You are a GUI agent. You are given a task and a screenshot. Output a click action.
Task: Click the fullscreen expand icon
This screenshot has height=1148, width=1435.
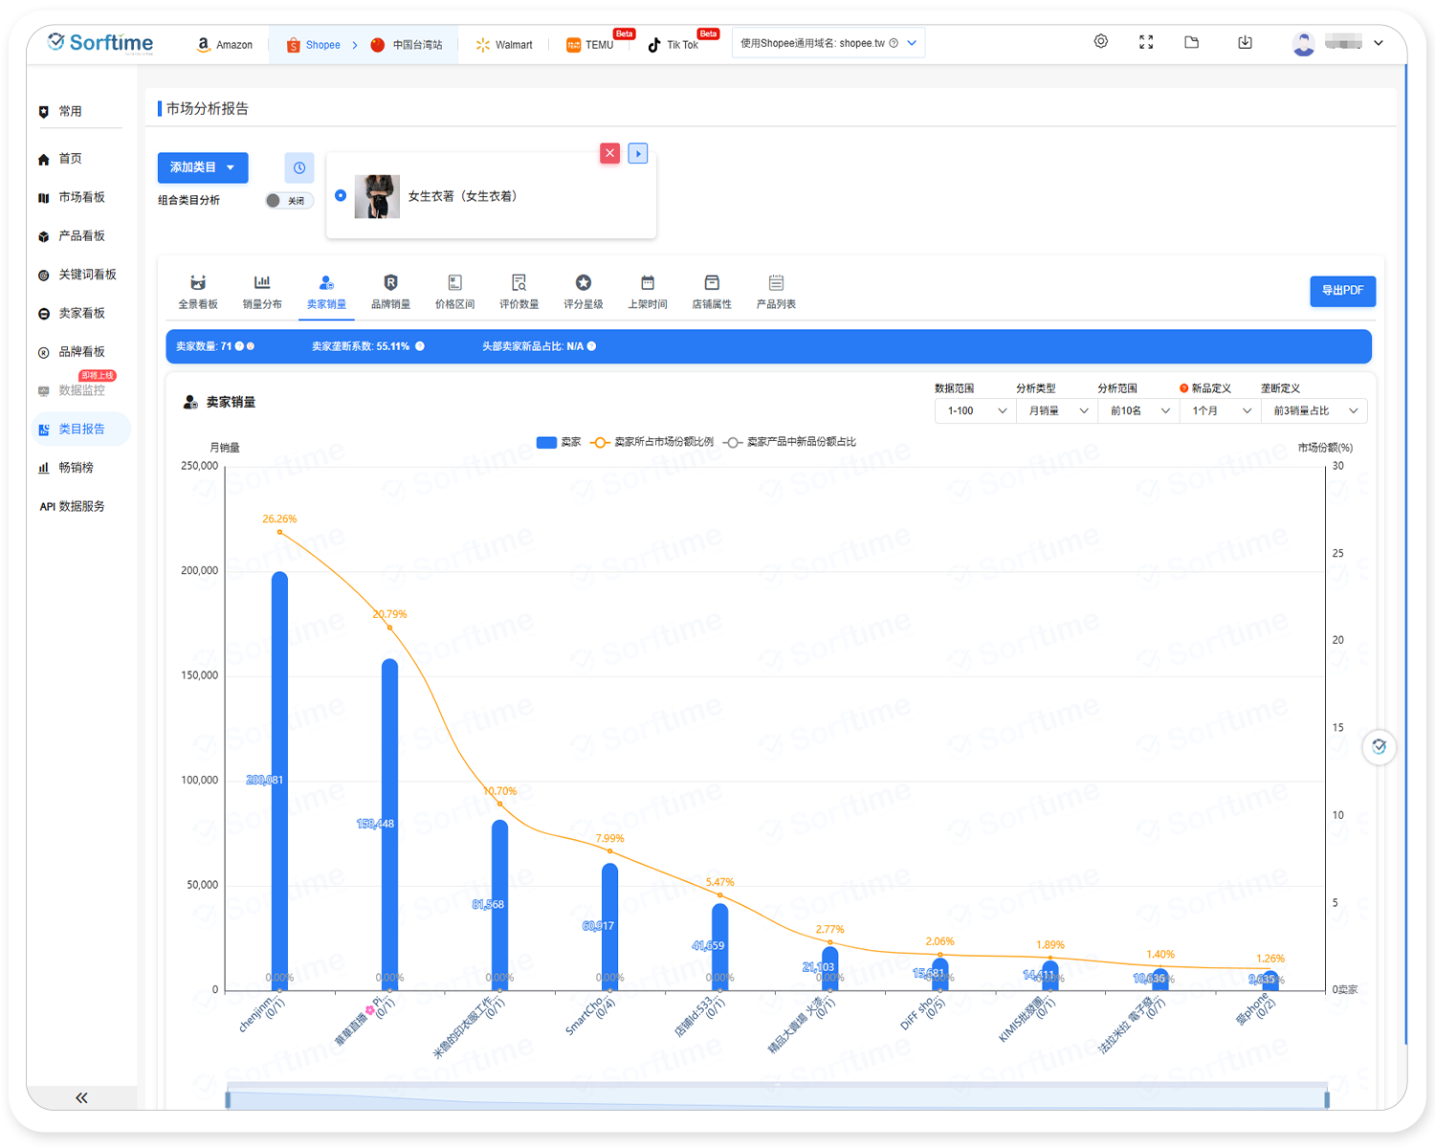(1146, 42)
